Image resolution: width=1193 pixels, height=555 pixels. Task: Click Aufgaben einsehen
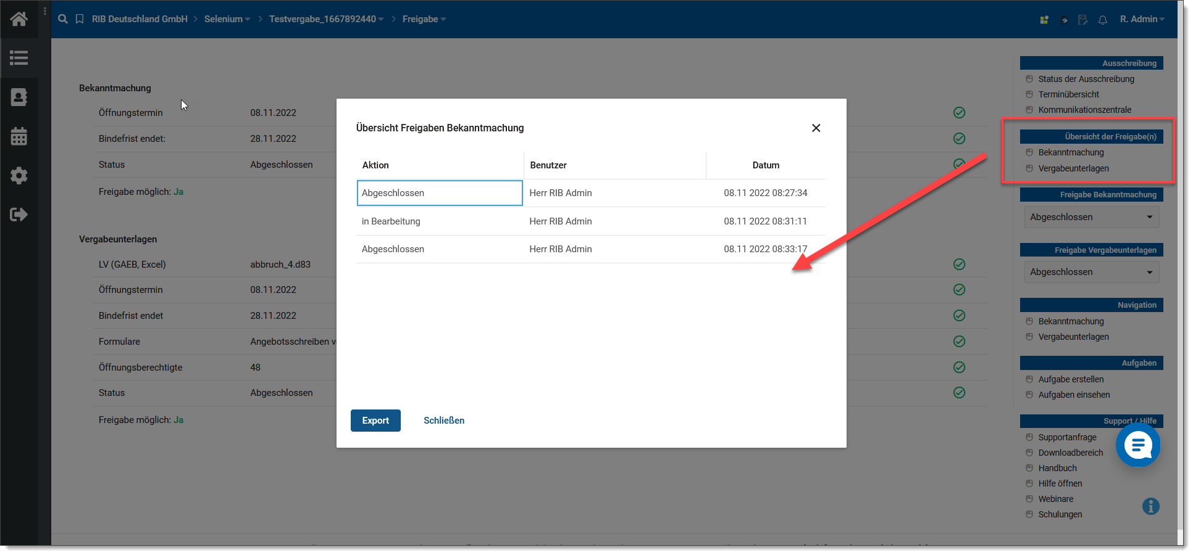point(1074,395)
